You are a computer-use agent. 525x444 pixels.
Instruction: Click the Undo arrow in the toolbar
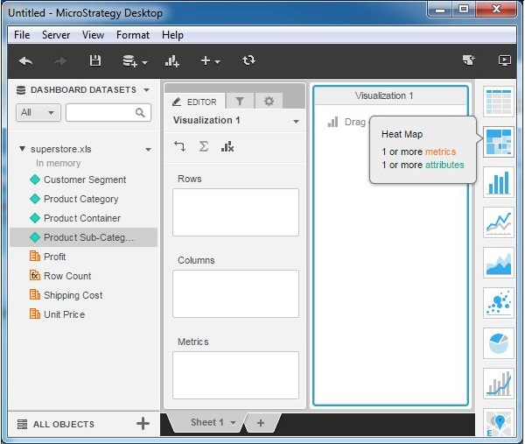point(26,60)
